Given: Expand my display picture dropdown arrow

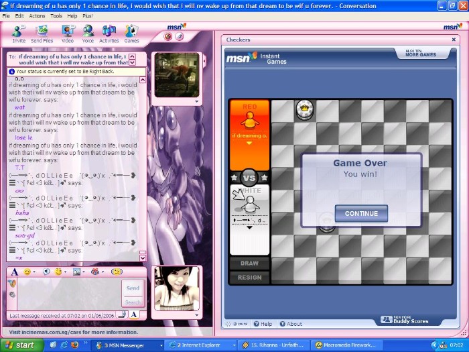Looking at the screenshot, I should (x=196, y=315).
